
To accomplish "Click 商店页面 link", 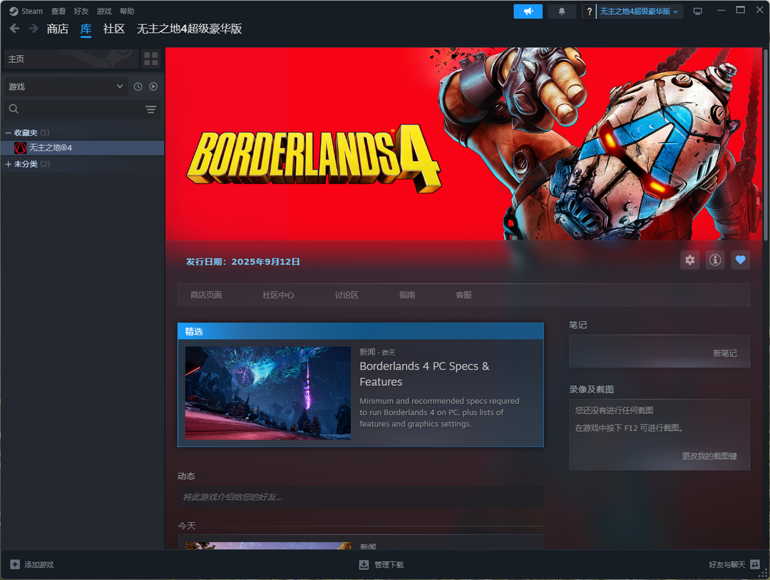I will (x=206, y=295).
